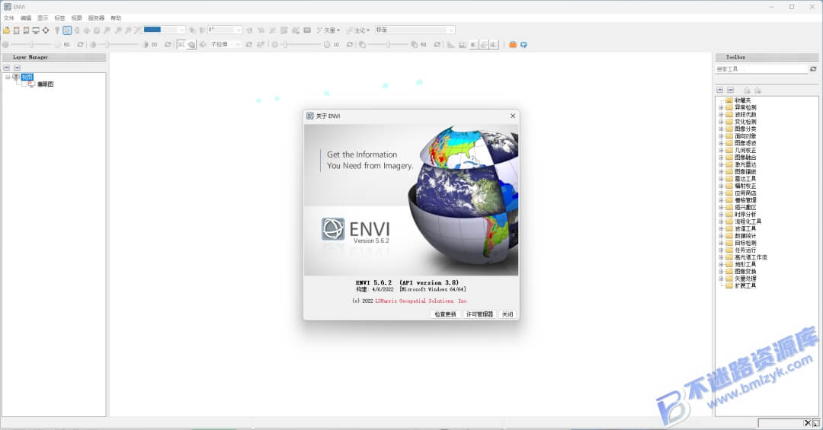
Task: Expand the 辐射校正 folder in Toolbox
Action: [x=721, y=186]
